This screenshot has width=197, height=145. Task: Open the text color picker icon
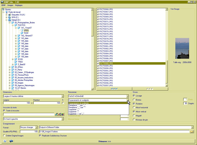[x=62, y=114]
